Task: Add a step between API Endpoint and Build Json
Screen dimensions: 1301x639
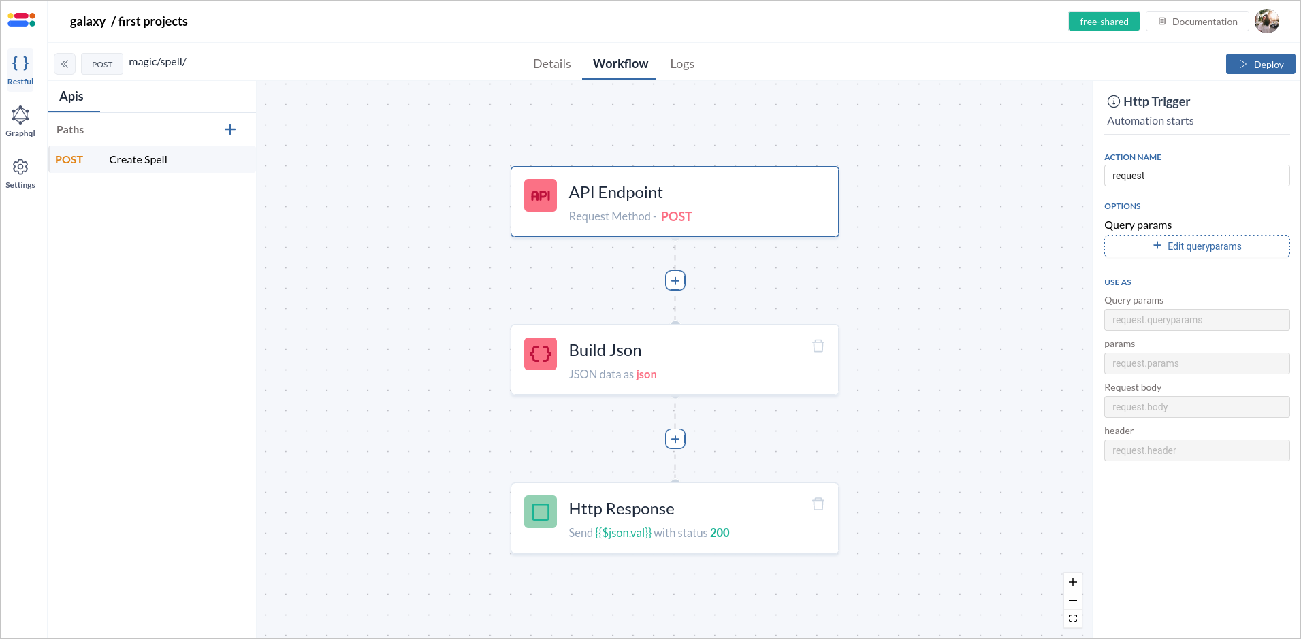Action: [x=675, y=280]
